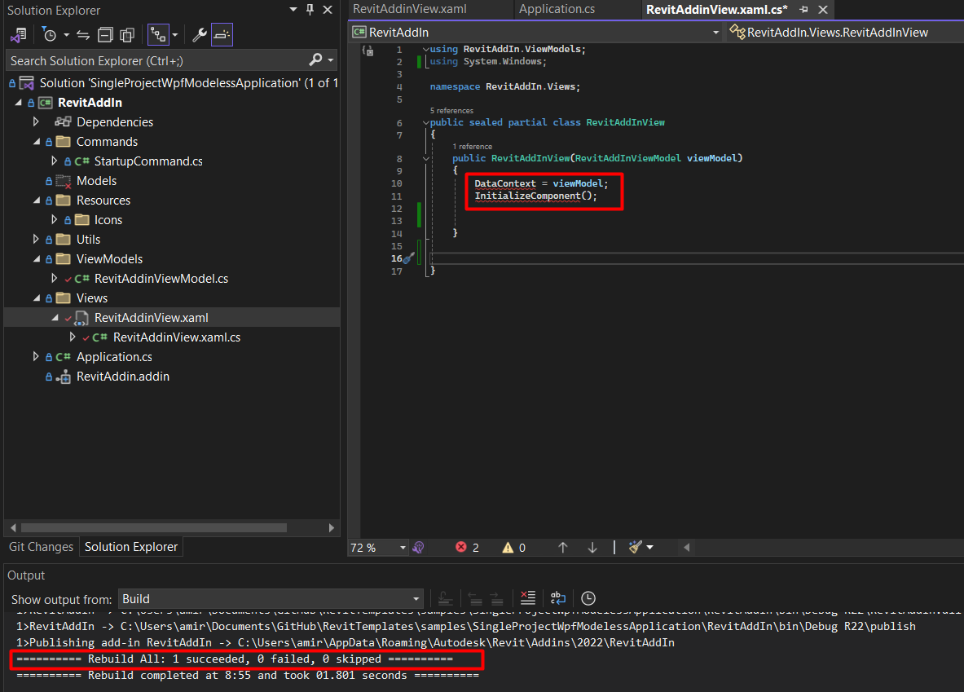Select StartupCommand.cs file
Image resolution: width=964 pixels, height=692 pixels.
(x=148, y=161)
